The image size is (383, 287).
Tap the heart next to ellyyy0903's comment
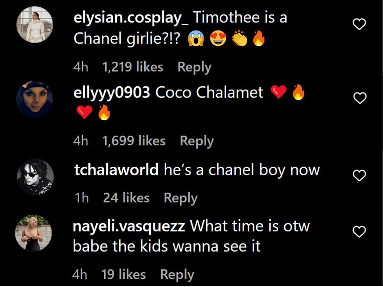coord(360,99)
